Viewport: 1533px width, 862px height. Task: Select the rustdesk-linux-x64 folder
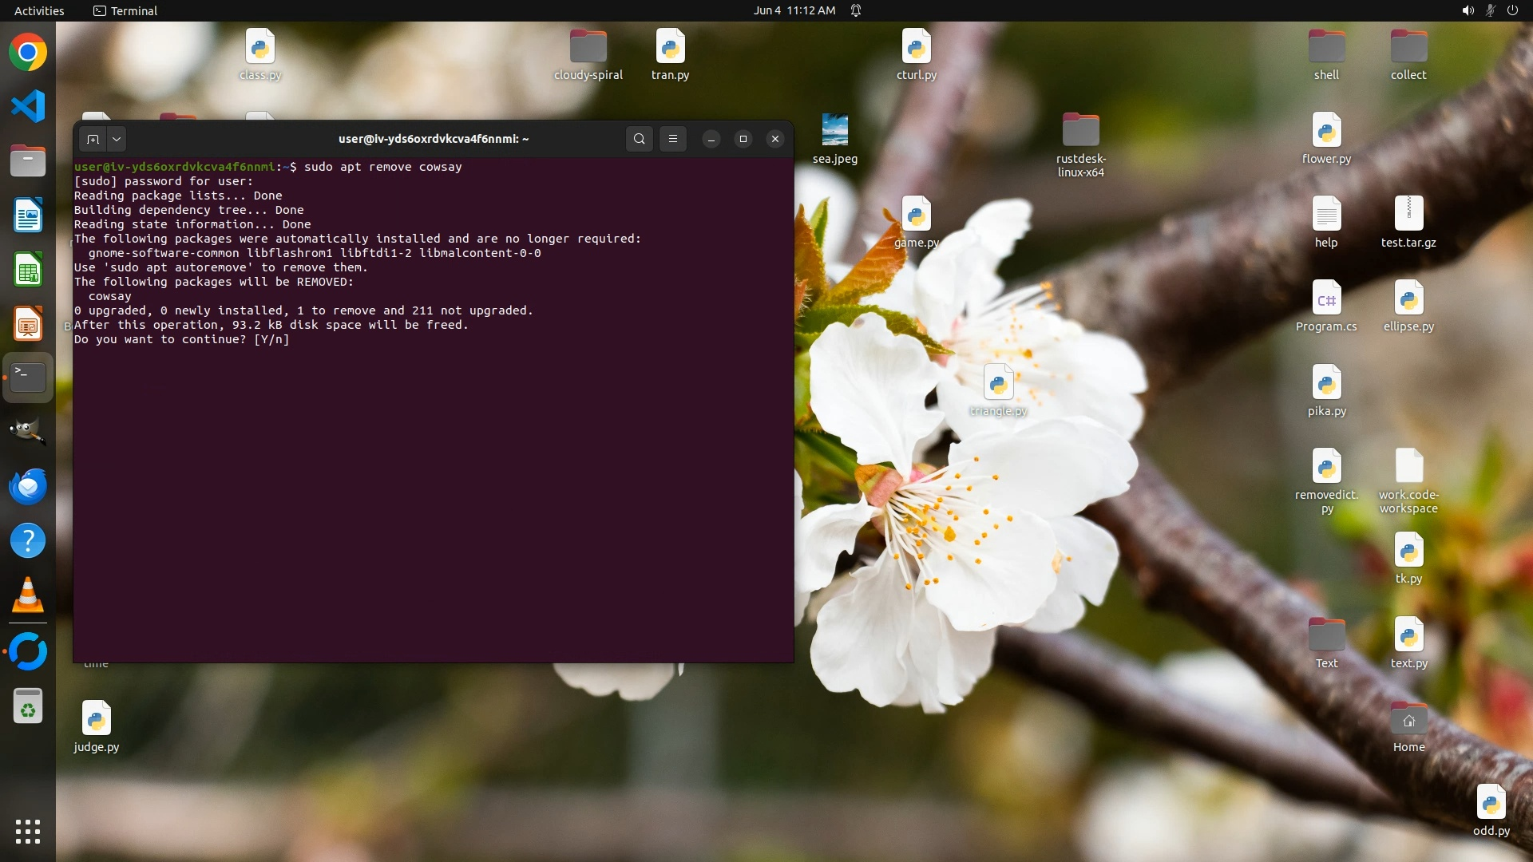(1081, 130)
